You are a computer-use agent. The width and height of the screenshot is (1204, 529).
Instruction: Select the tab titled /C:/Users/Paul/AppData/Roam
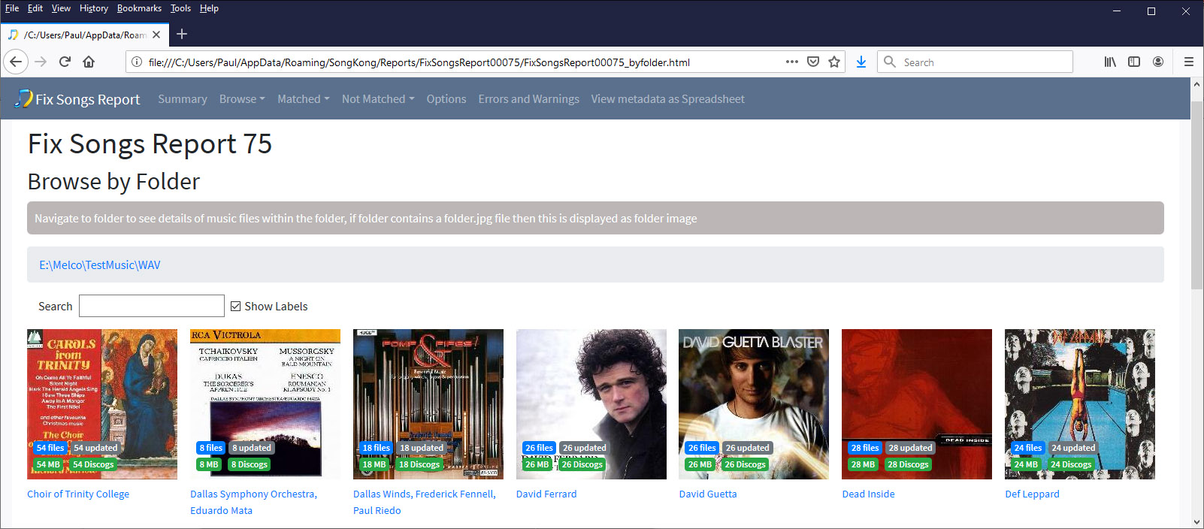click(x=84, y=35)
